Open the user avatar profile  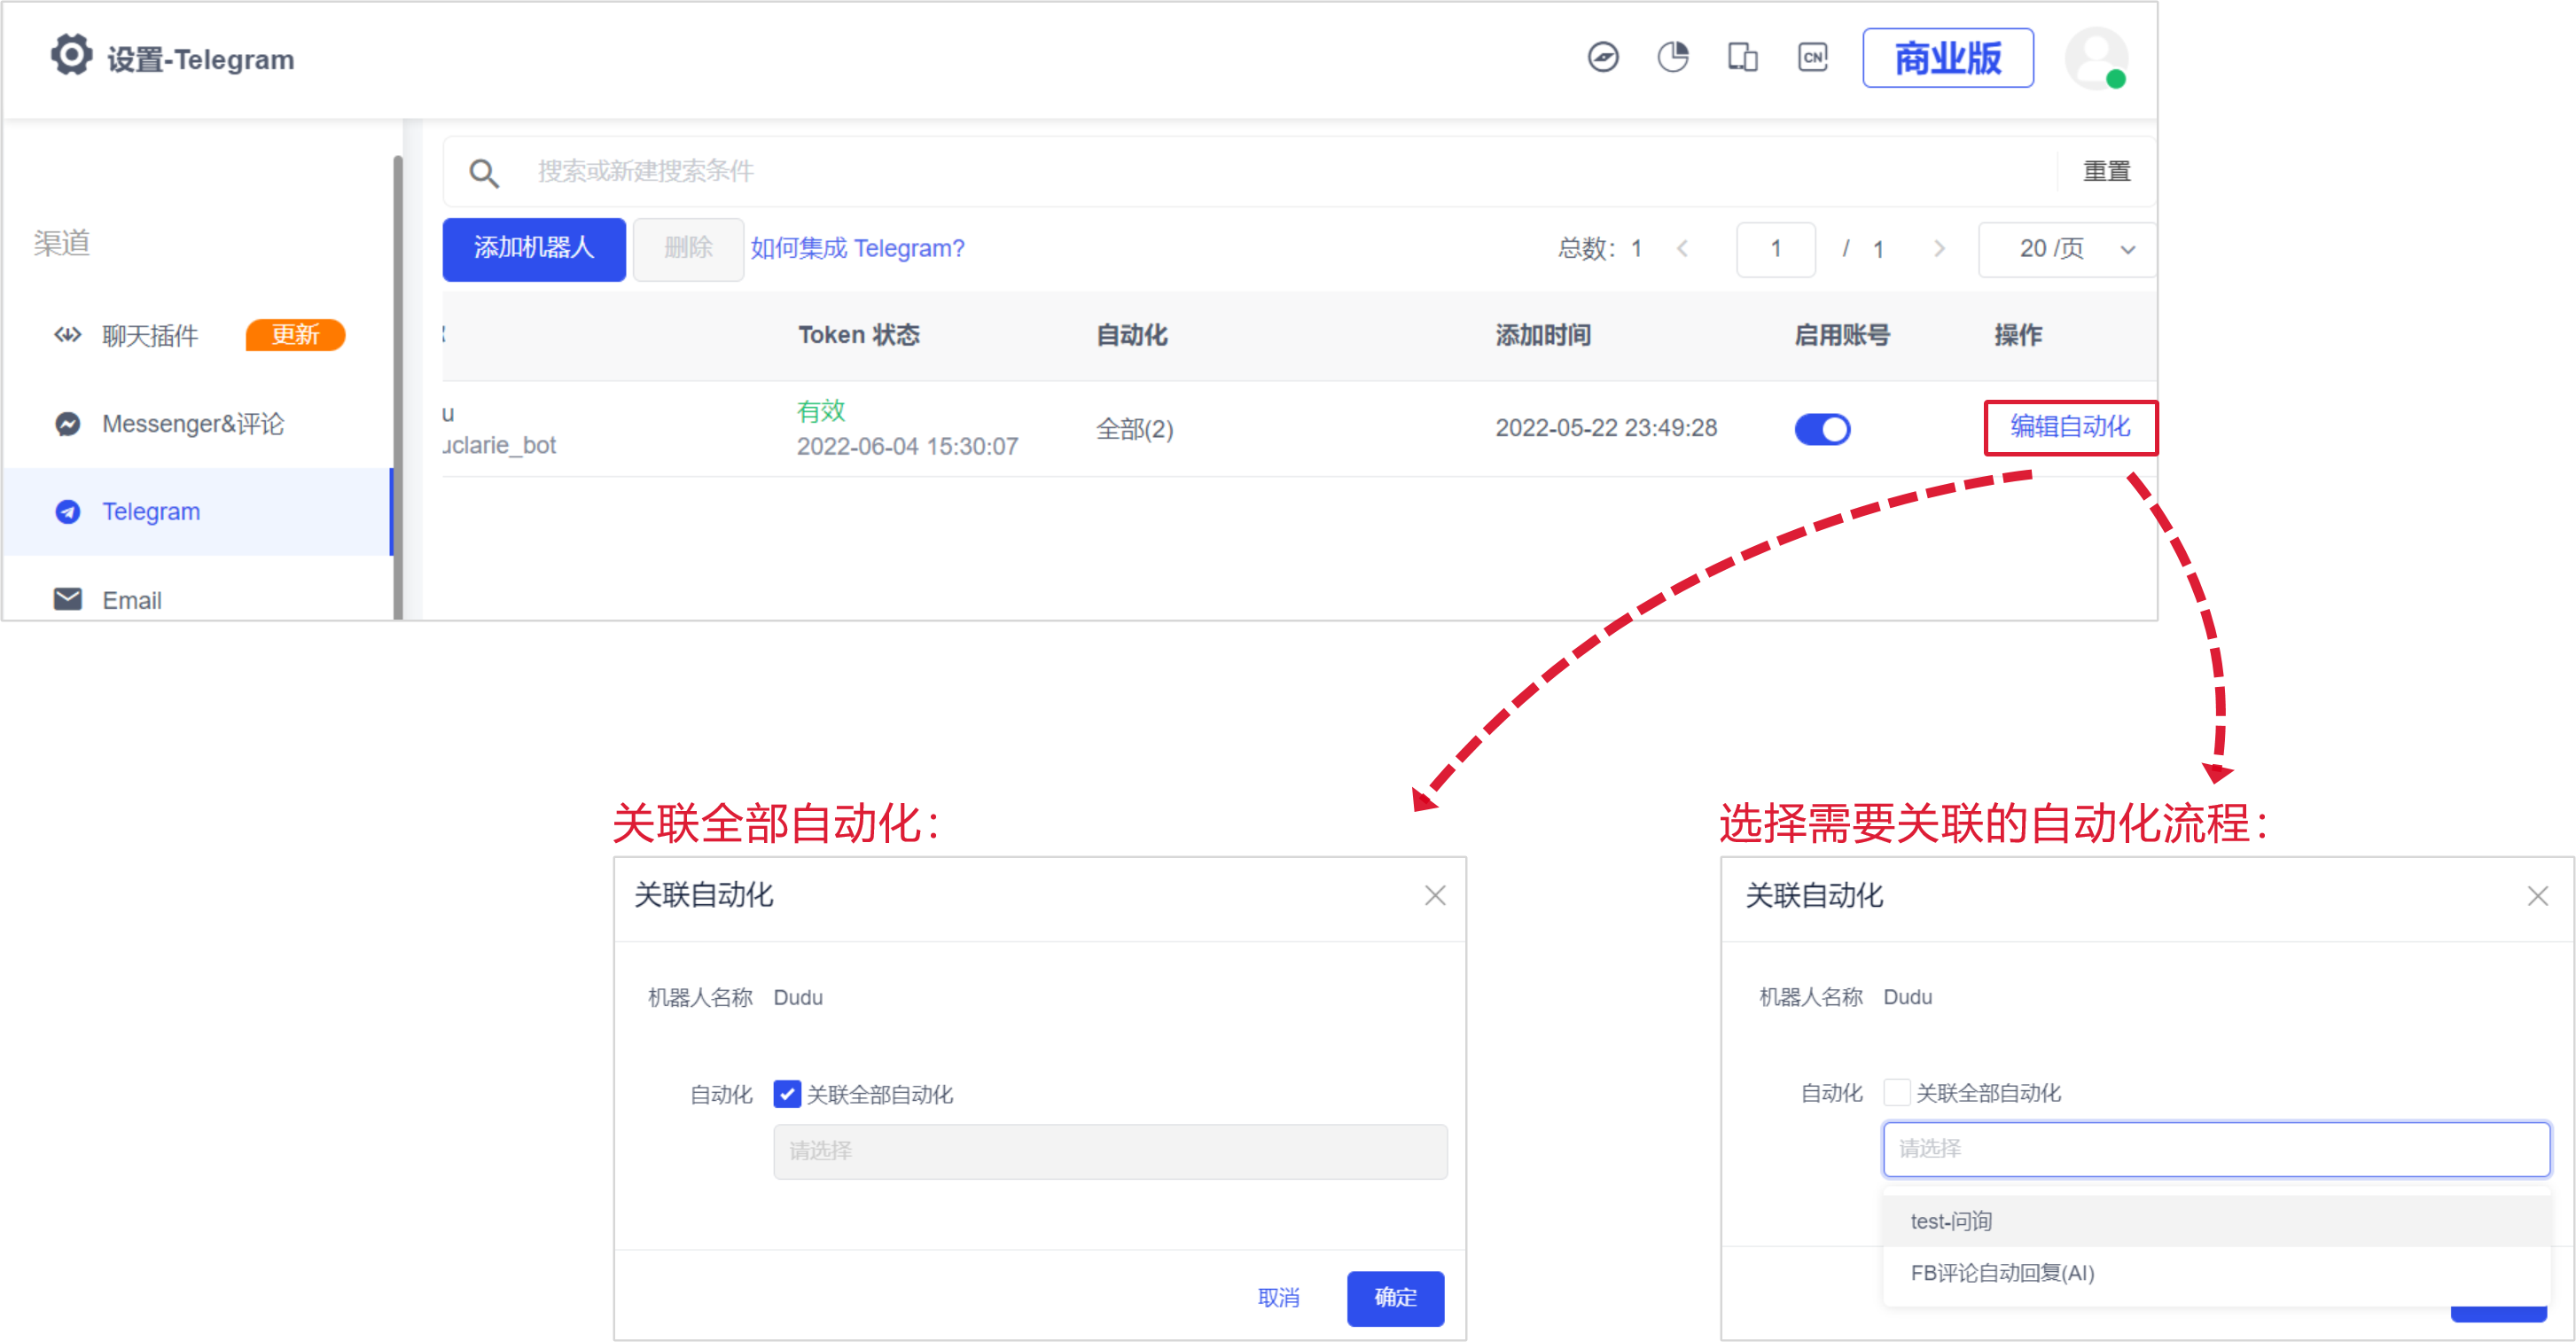(2097, 59)
